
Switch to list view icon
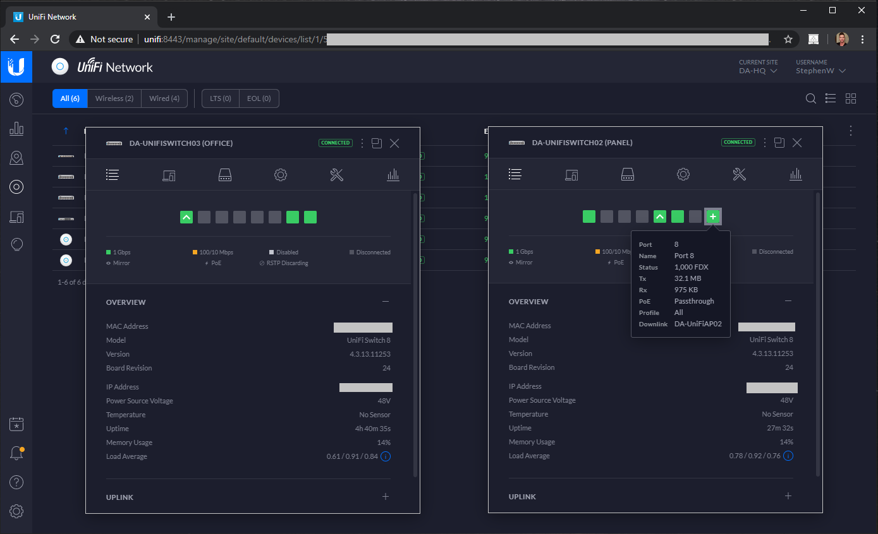click(x=831, y=98)
